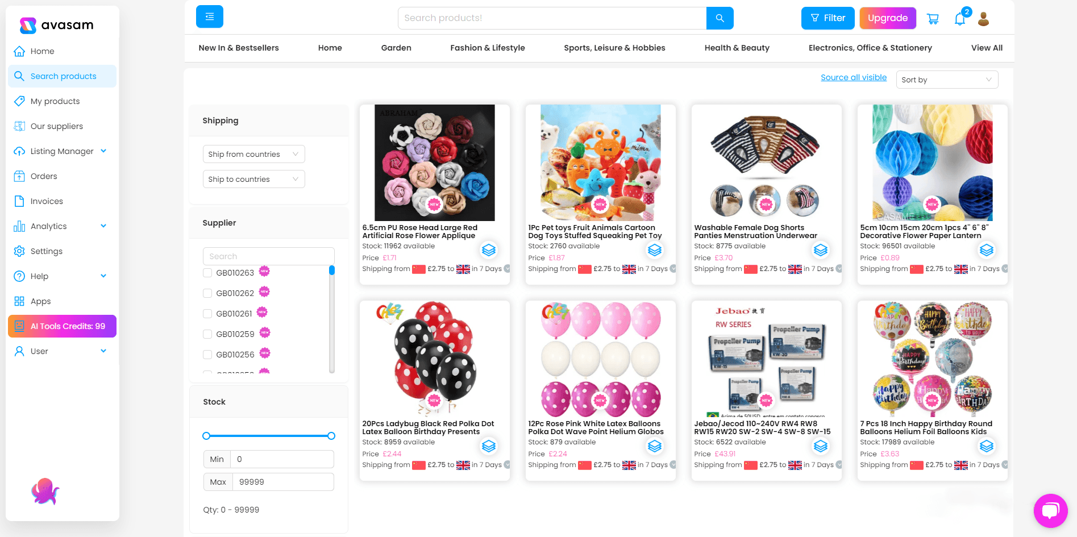Check the GB010263 supplier checkbox
This screenshot has width=1077, height=537.
207,273
